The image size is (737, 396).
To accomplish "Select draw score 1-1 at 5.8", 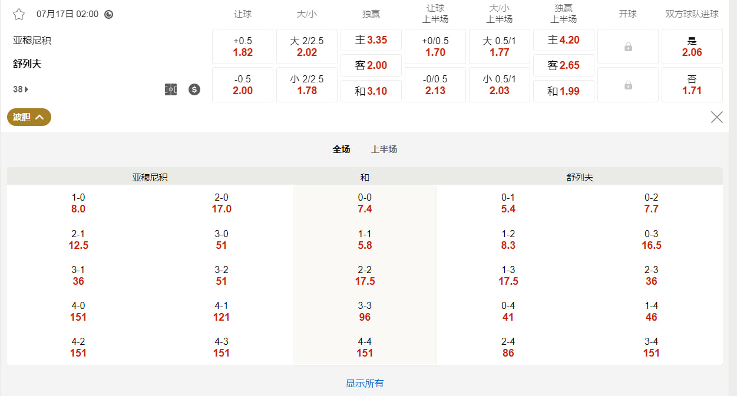I will [365, 239].
